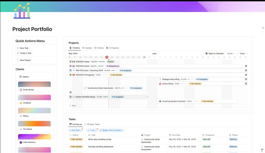The height and width of the screenshot is (153, 265).
Task: Click the Project column briefcase icon
Action: (142, 135)
